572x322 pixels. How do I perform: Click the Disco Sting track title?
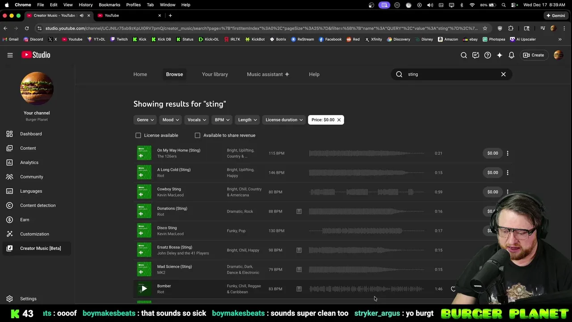pos(167,228)
